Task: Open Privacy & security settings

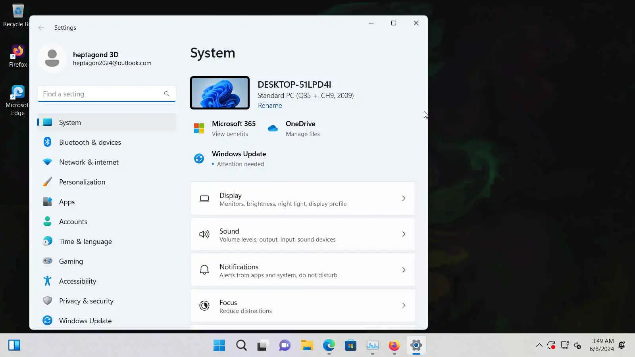Action: (107, 301)
